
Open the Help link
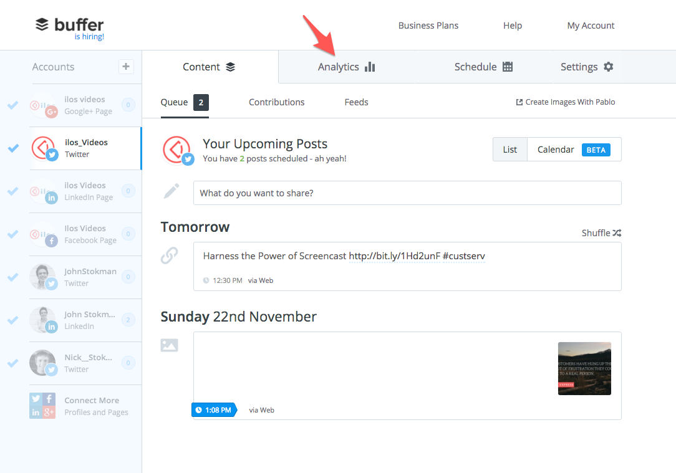point(513,26)
